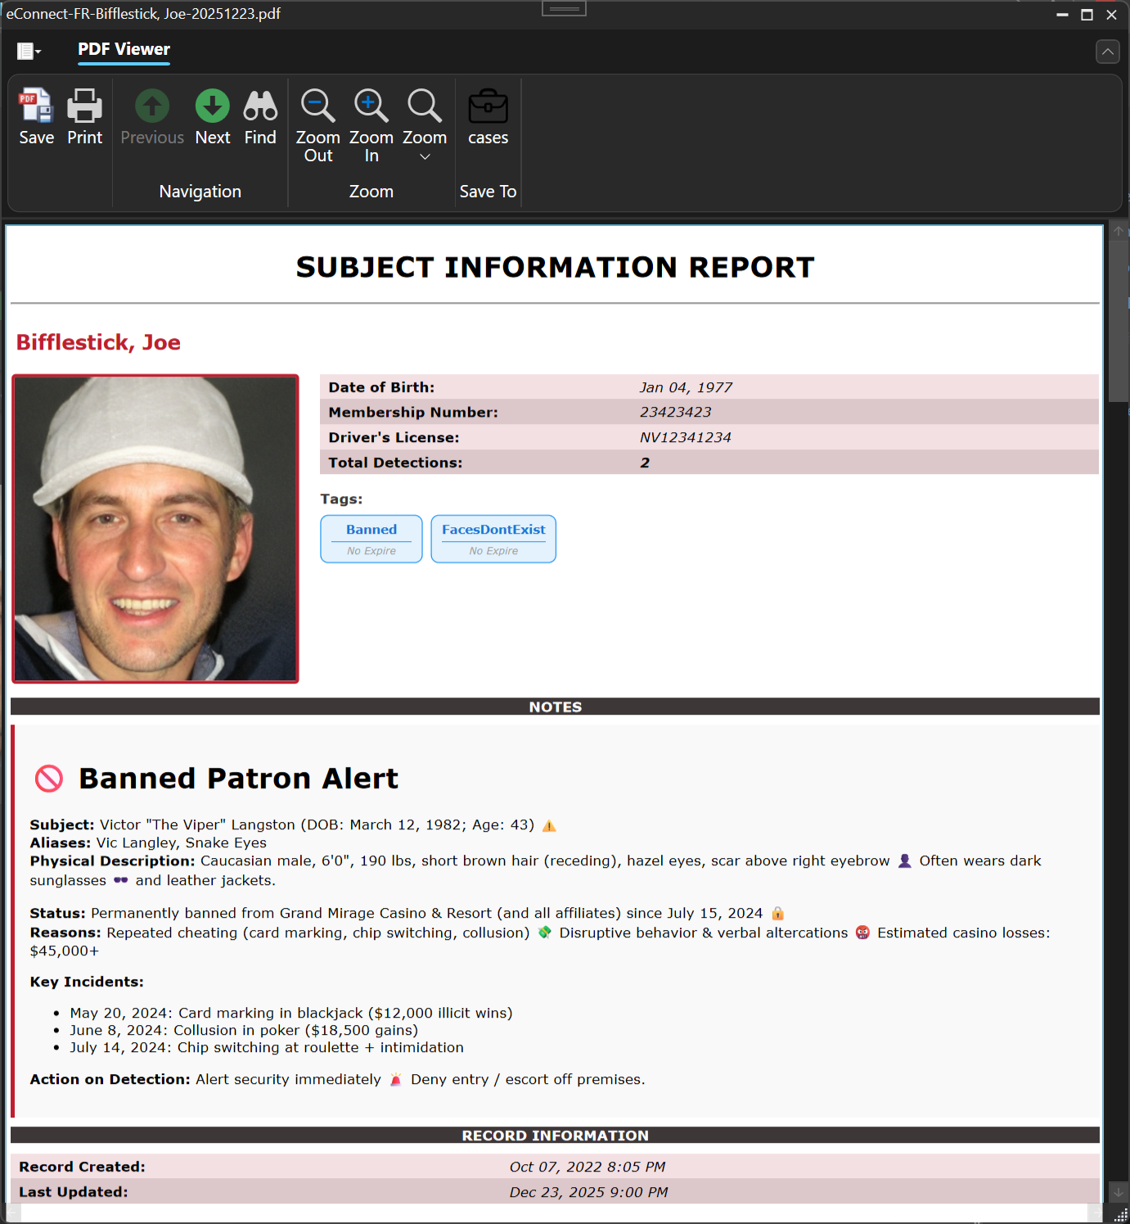Screen dimensions: 1130x1224
Task: Click the Previous page arrow
Action: click(151, 117)
